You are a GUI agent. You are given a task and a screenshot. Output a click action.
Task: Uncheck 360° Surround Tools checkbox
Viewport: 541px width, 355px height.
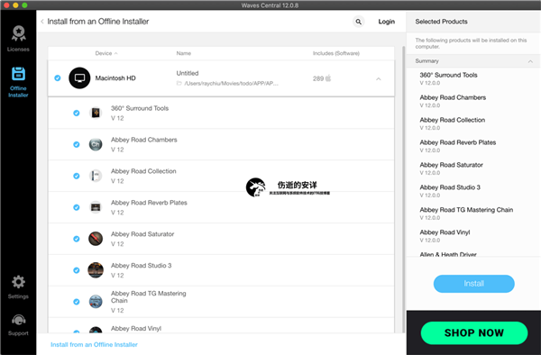pyautogui.click(x=77, y=113)
